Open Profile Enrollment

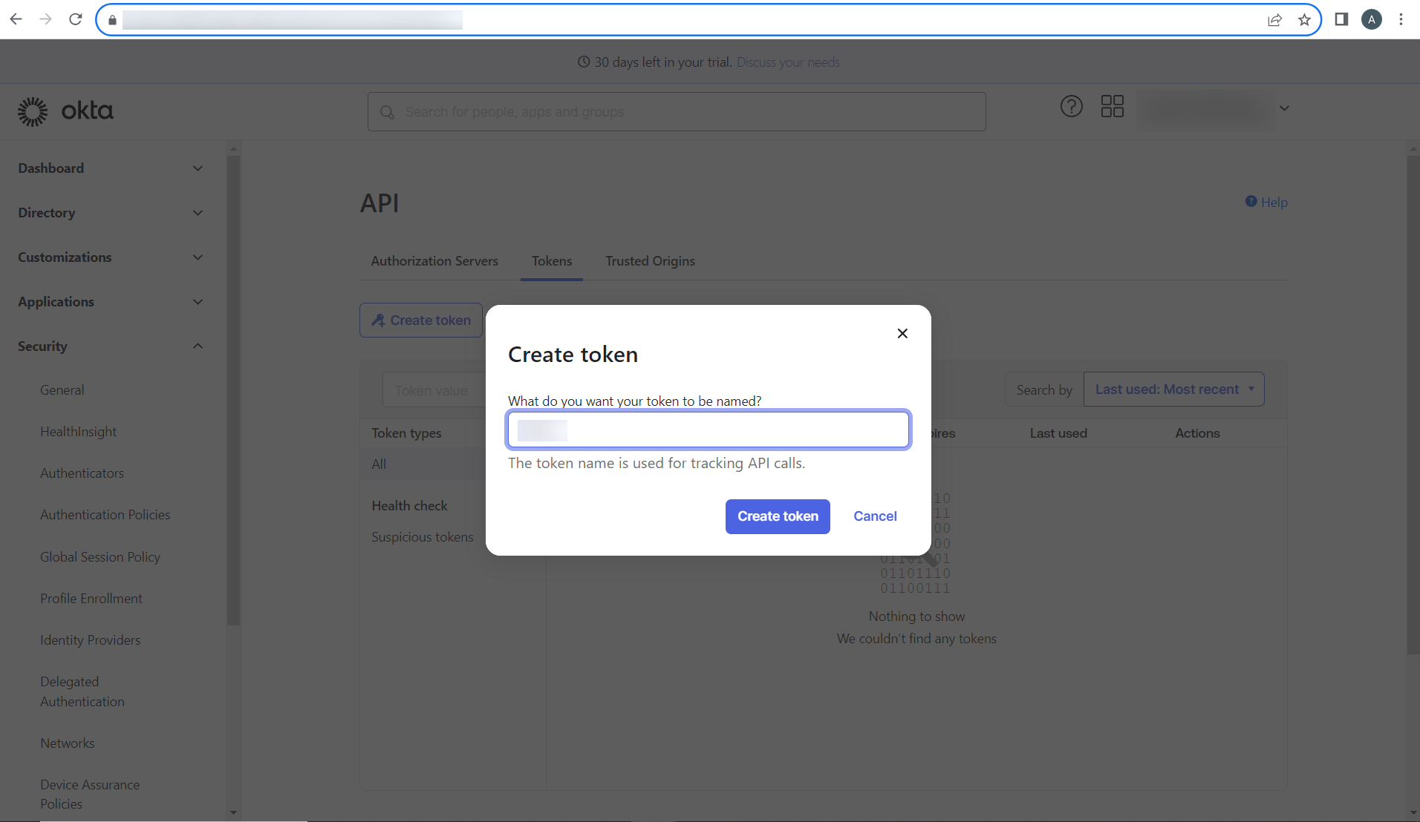[x=91, y=599]
